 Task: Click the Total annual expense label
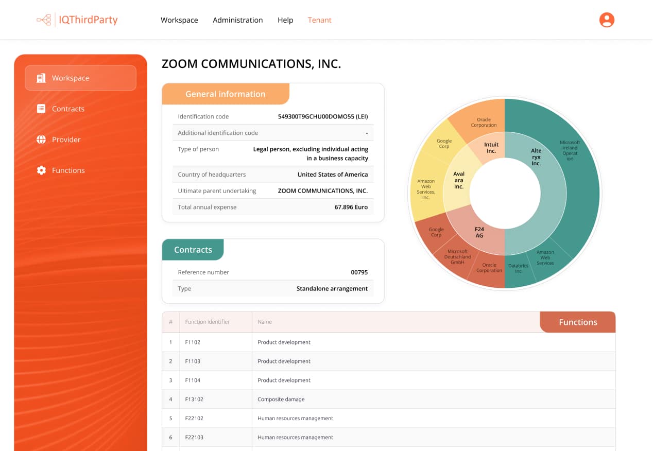click(207, 207)
